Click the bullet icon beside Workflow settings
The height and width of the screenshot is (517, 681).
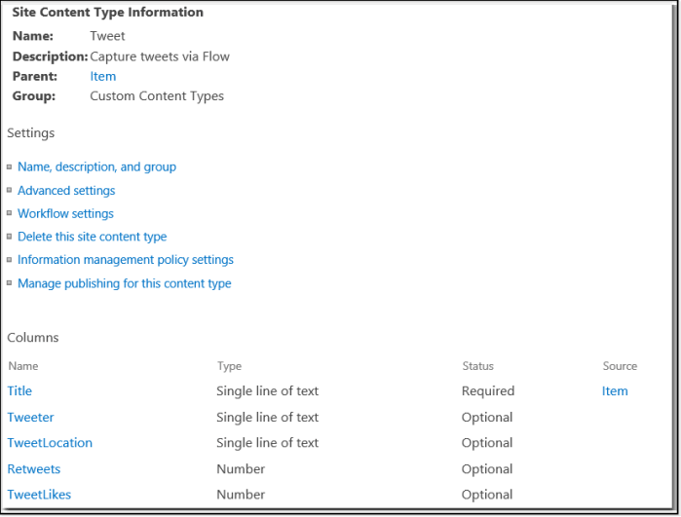(x=9, y=214)
